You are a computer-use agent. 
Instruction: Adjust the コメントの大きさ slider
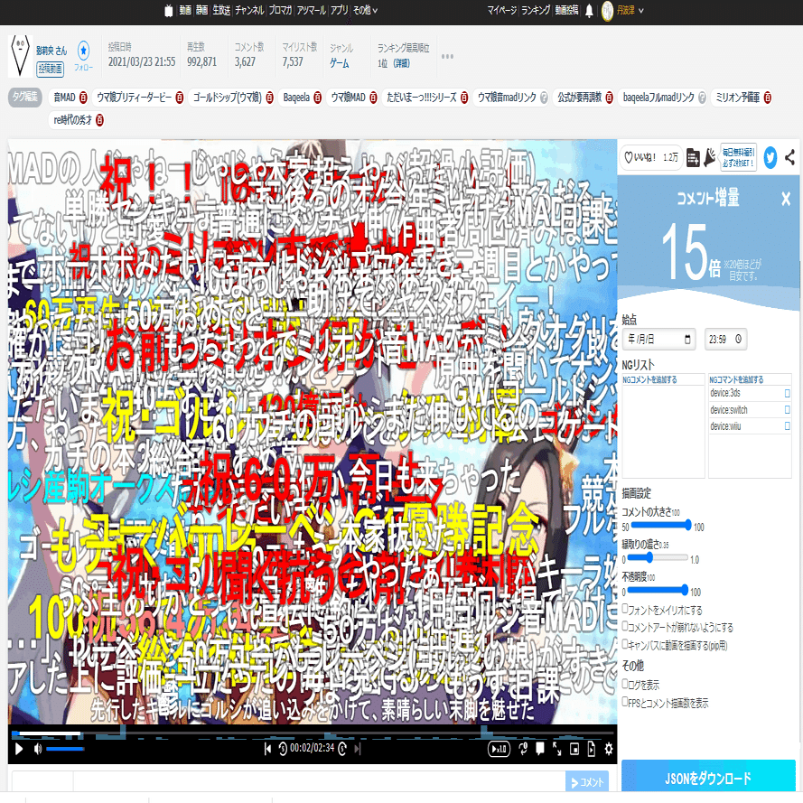point(661,525)
